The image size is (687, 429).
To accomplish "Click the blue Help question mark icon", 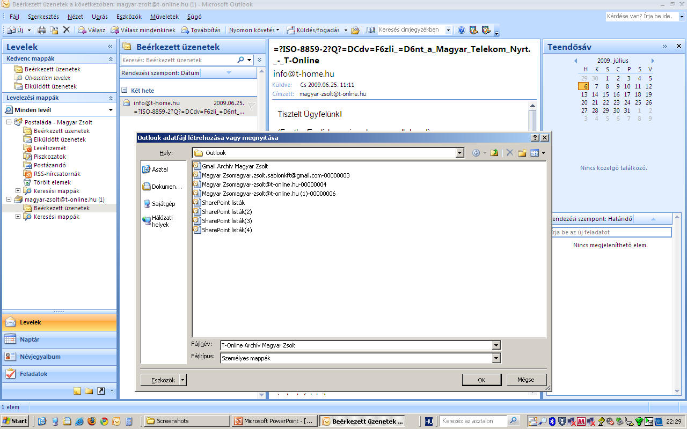I will (462, 30).
